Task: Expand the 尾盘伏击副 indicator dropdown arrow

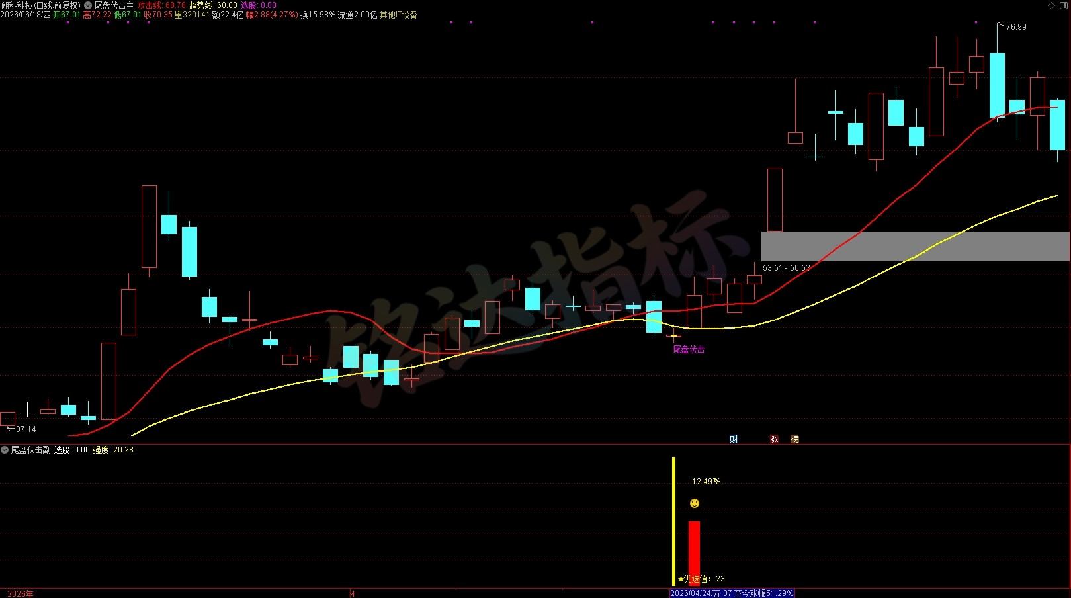Action: tap(5, 450)
